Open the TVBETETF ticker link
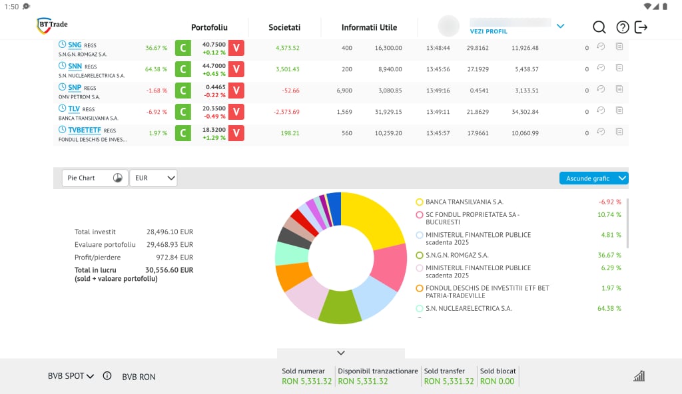This screenshot has height=394, width=682. point(85,130)
